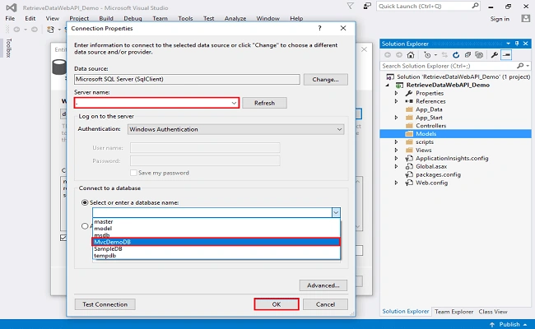Click notifications filter flag icon
The height and width of the screenshot is (329, 535).
350,6
